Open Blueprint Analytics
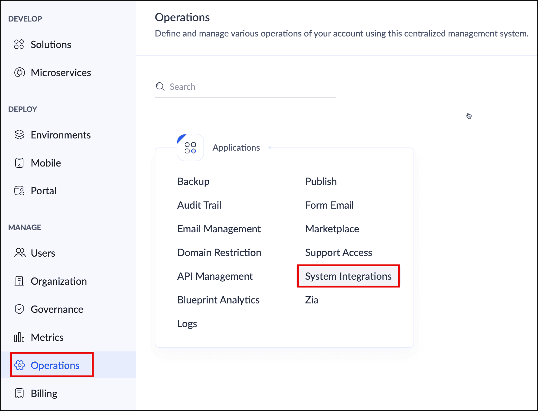Viewport: 538px width, 411px height. point(218,300)
